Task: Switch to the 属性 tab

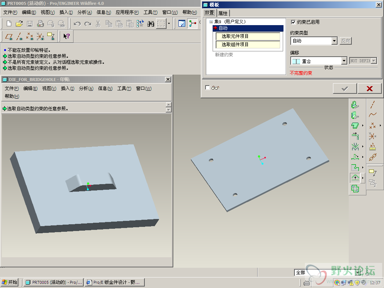Action: tap(223, 13)
